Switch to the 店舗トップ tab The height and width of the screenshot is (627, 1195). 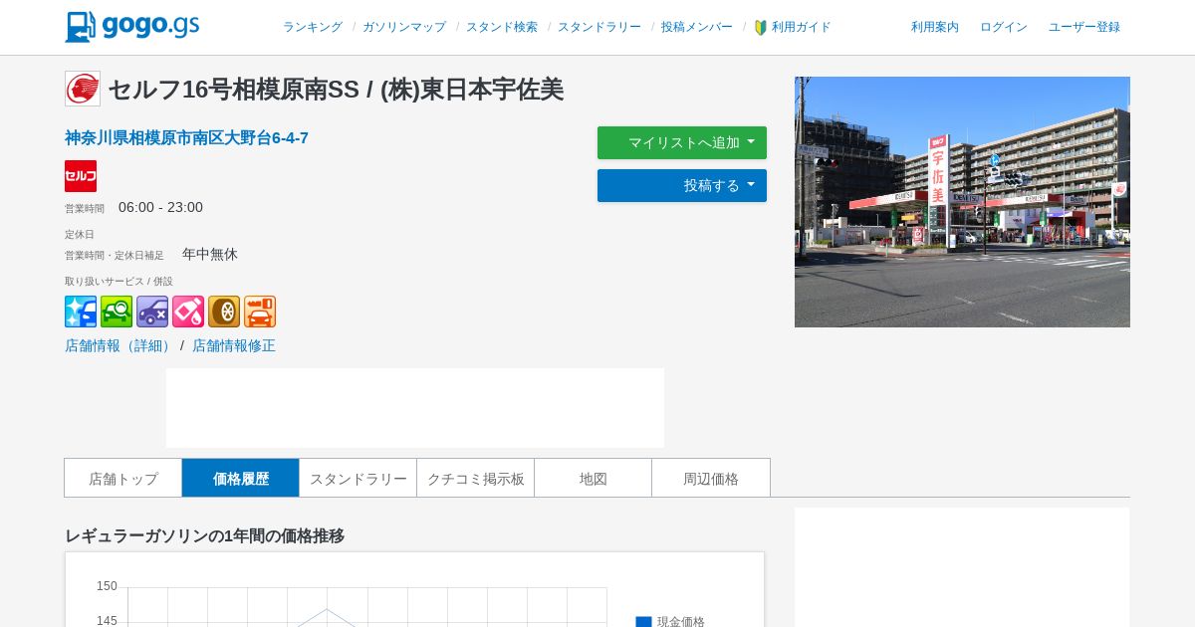pos(123,478)
